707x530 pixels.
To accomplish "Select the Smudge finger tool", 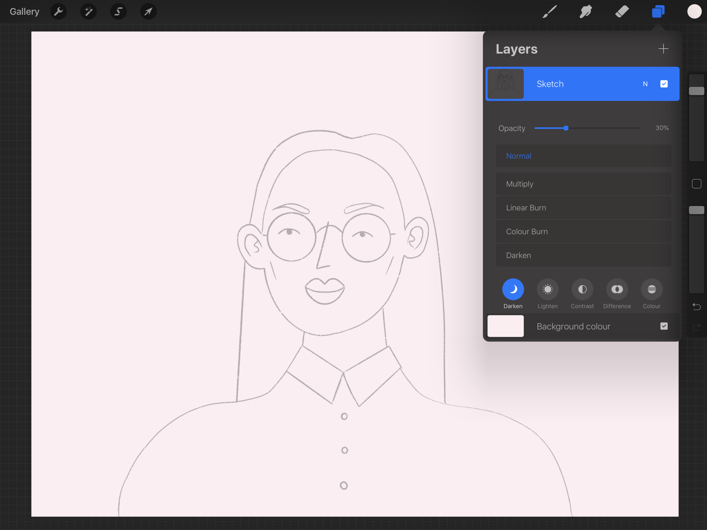I will point(586,12).
